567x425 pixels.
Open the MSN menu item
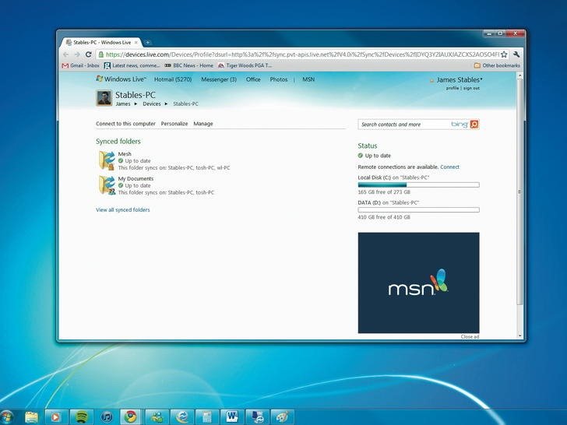point(308,79)
